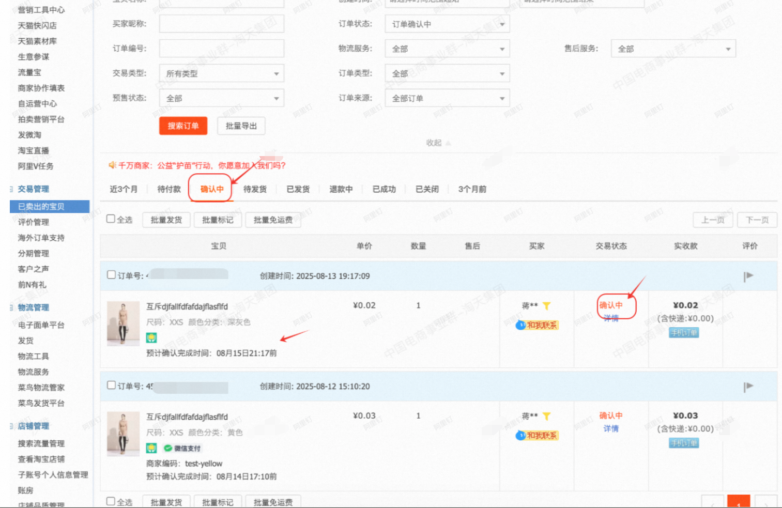Click green service badge under 黄色 item

[x=151, y=448]
